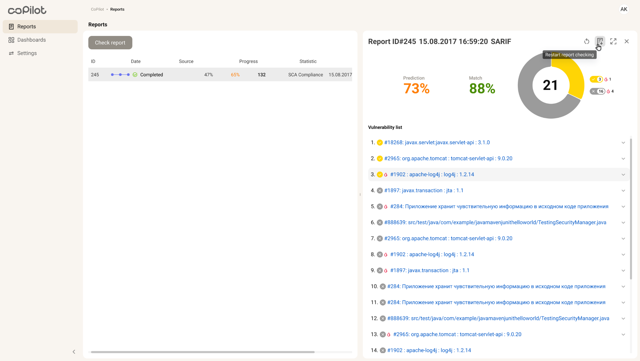Click the CoPilot breadcrumb link
The image size is (640, 361).
[x=97, y=9]
